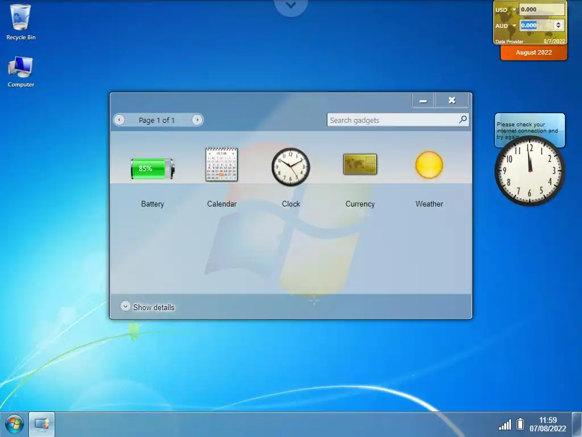
Task: Adjust the AUD amount spinner arrows
Action: point(558,25)
